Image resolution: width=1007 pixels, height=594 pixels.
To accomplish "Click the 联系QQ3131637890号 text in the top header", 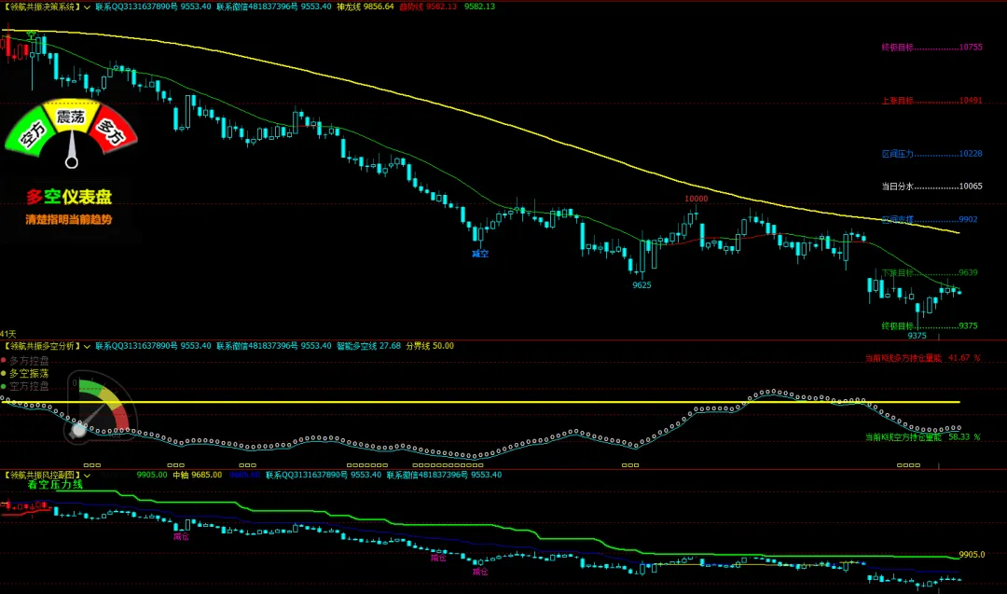I will click(x=136, y=7).
